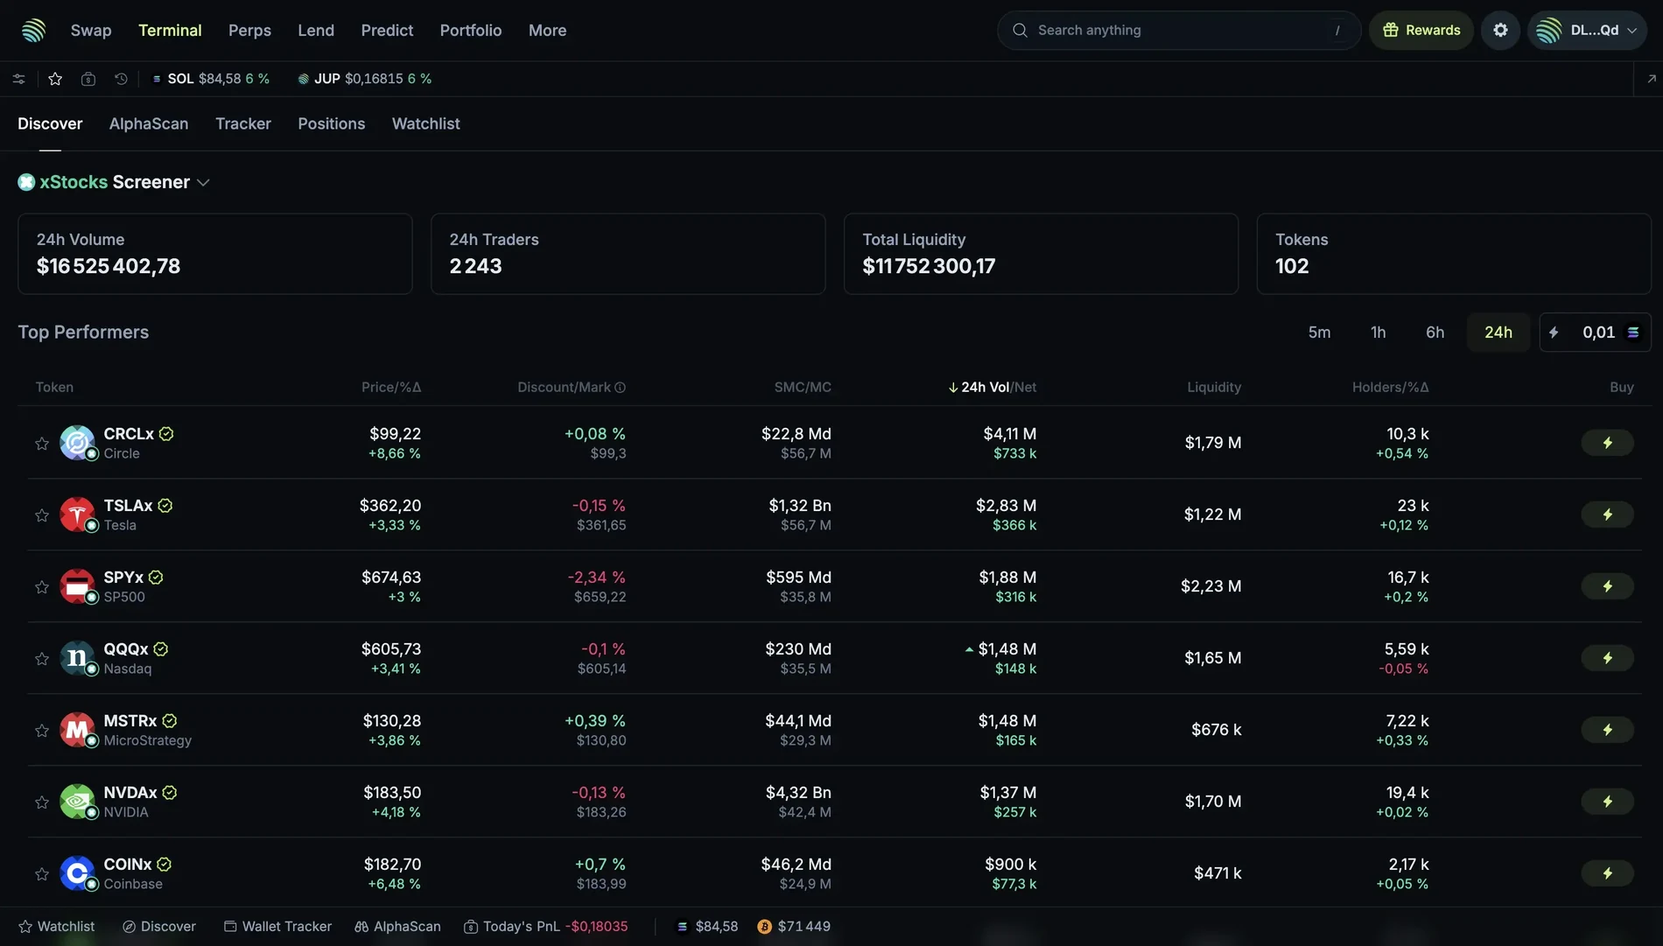The image size is (1663, 946).
Task: Select the 1h timeframe
Action: (1378, 333)
